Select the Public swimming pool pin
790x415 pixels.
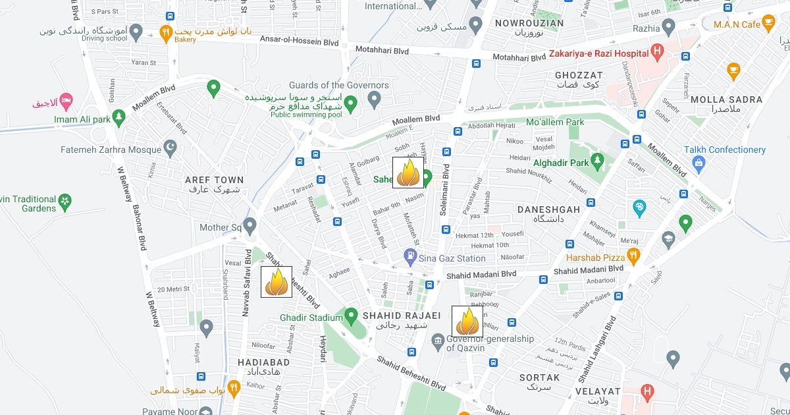pos(352,103)
